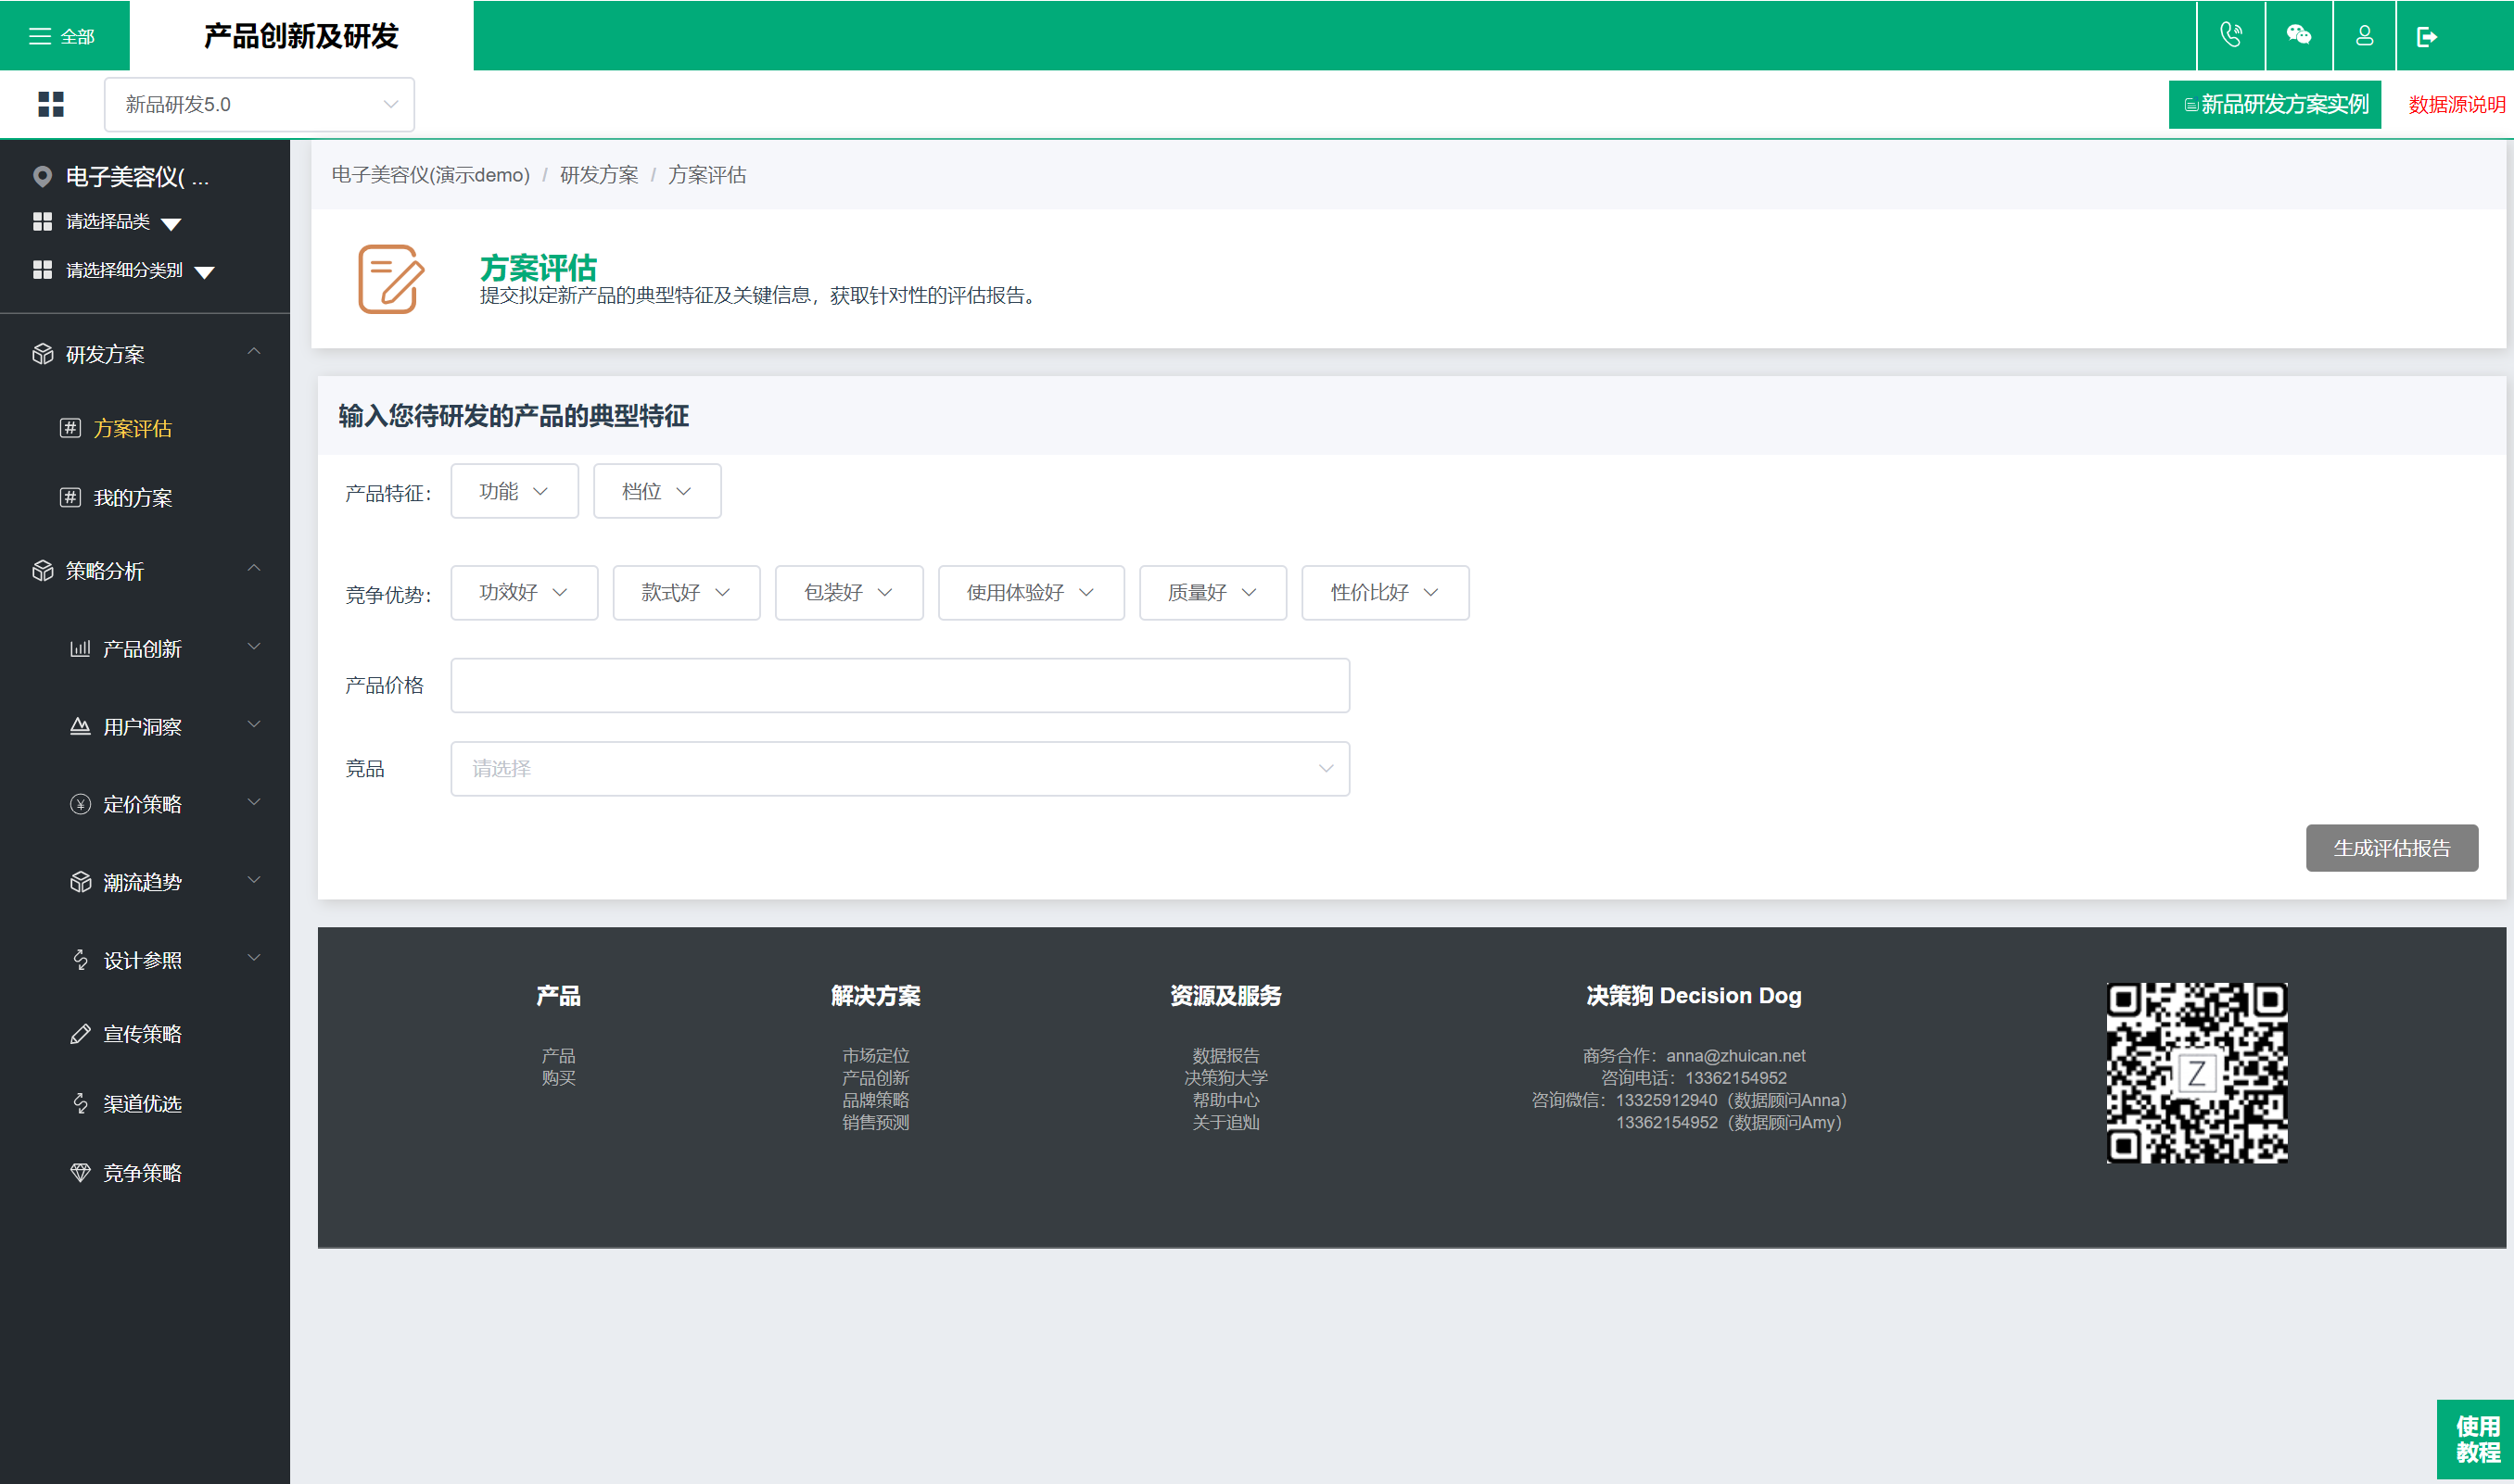Click the 新品研发方案实例 button

(2274, 104)
